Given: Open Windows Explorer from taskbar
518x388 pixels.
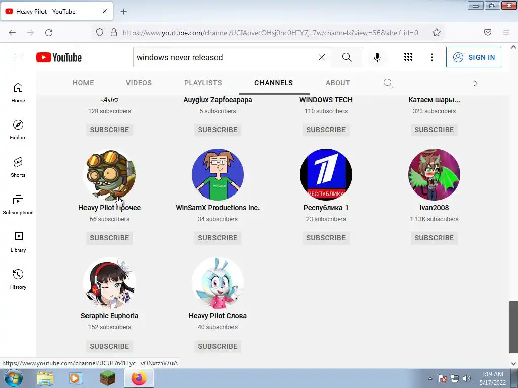Looking at the screenshot, I should coord(45,378).
